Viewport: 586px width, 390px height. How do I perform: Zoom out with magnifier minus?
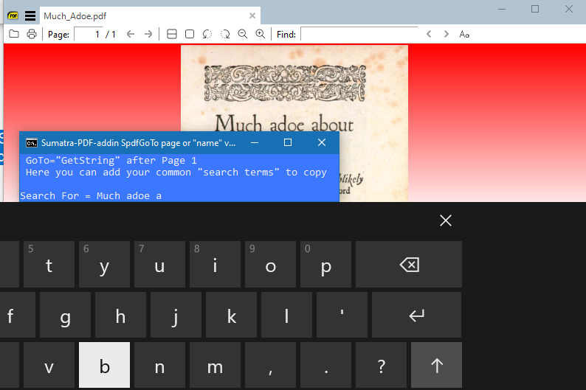point(243,34)
